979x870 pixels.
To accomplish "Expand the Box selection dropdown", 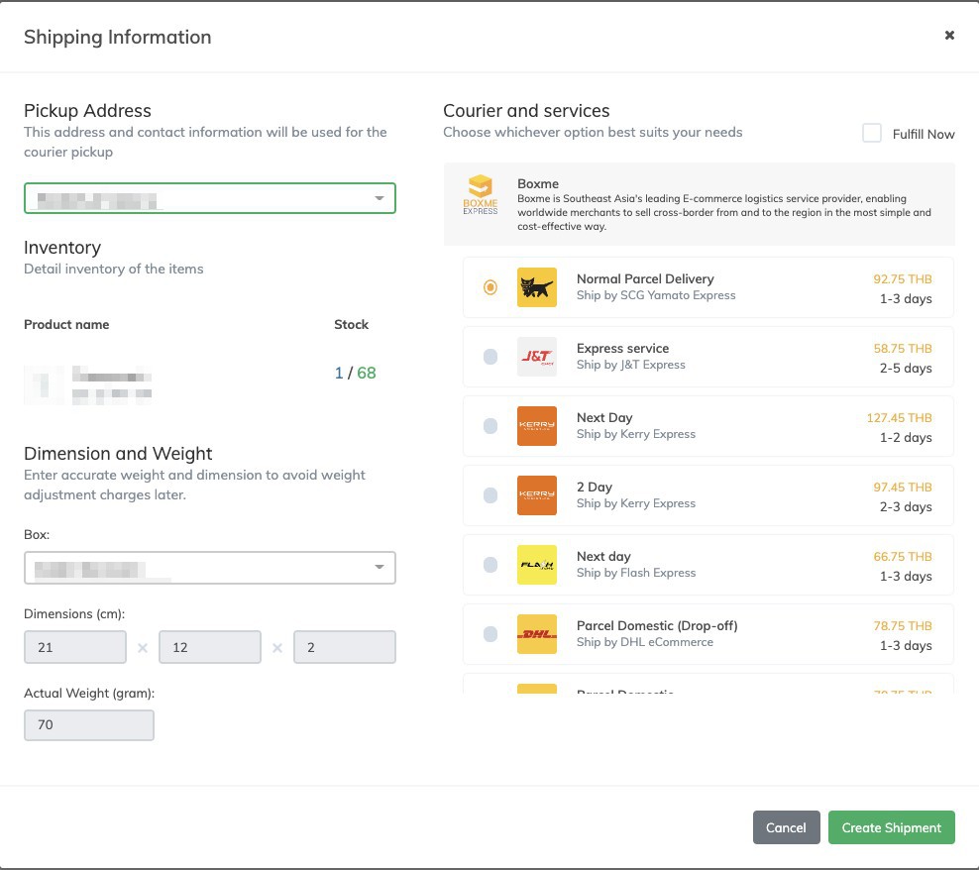I will pyautogui.click(x=210, y=567).
